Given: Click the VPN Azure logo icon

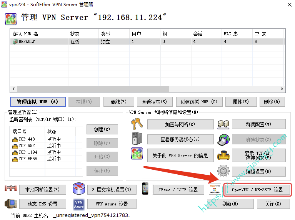Looking at the screenshot, I should point(79,204).
